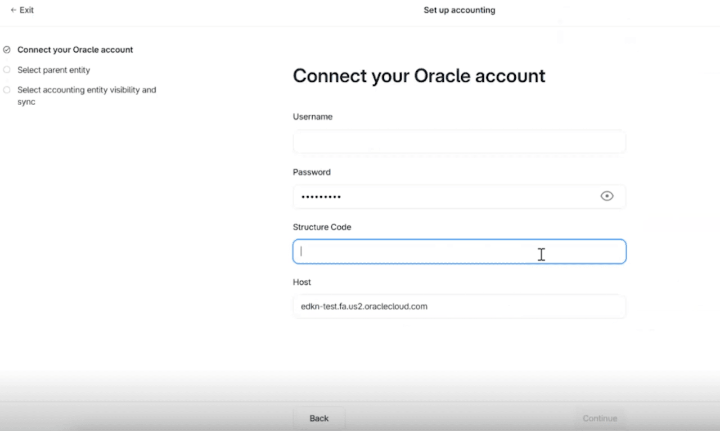
Task: Click the "Set up accounting" header
Action: (459, 9)
